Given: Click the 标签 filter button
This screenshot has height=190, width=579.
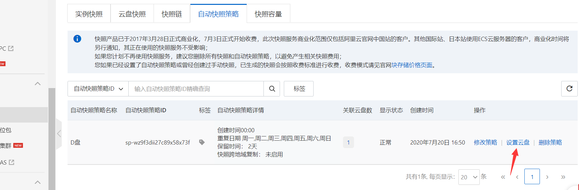Looking at the screenshot, I should click(x=299, y=89).
